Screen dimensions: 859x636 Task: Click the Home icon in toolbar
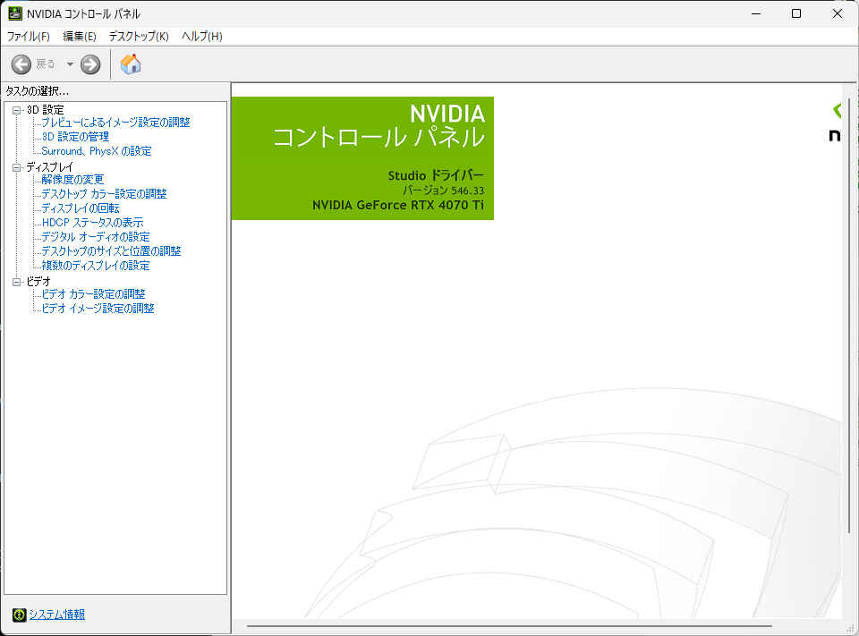(131, 64)
